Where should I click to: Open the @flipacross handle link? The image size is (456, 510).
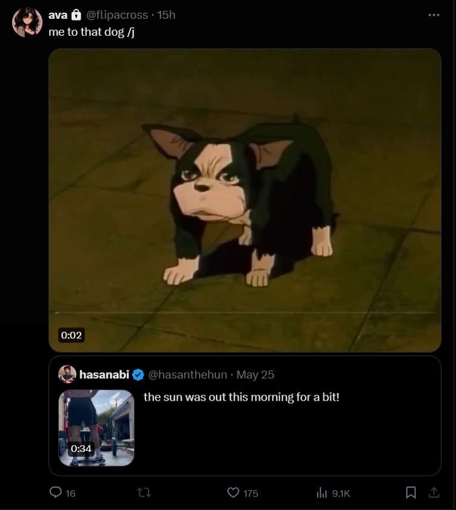117,15
